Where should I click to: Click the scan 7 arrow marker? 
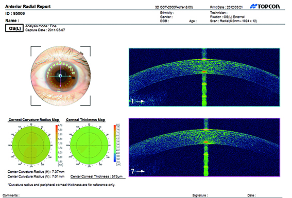138,171
